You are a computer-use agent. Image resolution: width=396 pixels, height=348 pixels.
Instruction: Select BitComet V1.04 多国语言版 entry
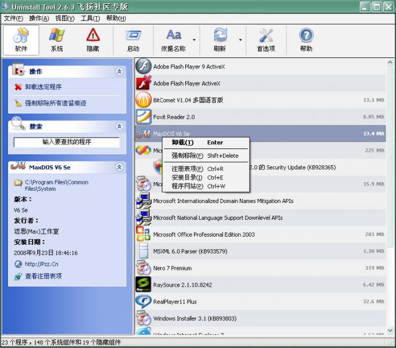pyautogui.click(x=260, y=100)
